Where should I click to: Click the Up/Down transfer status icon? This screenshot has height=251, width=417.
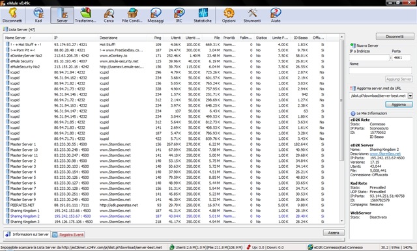pos(249,247)
